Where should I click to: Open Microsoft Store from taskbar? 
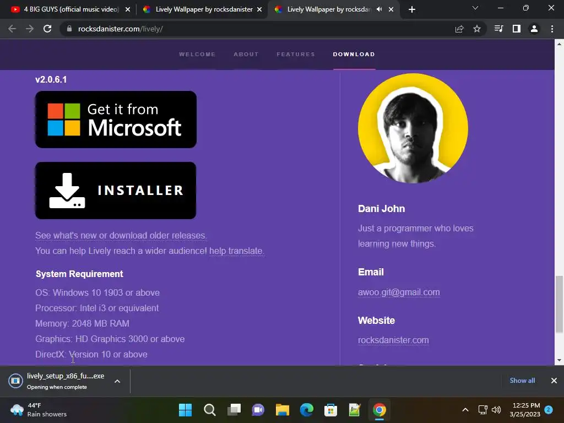(330, 410)
